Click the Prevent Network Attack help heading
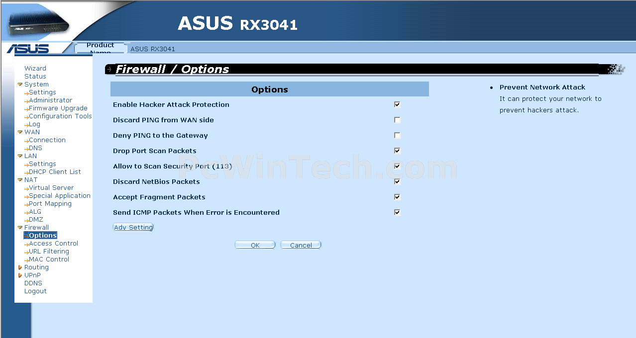Viewport: 636px width, 338px height. pyautogui.click(x=542, y=87)
